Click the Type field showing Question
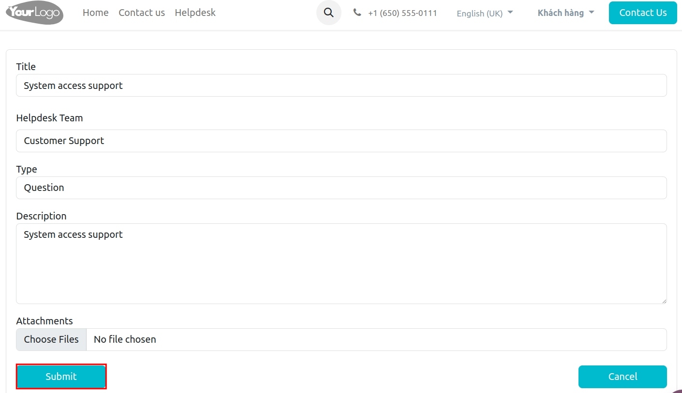The image size is (682, 393). pos(341,188)
